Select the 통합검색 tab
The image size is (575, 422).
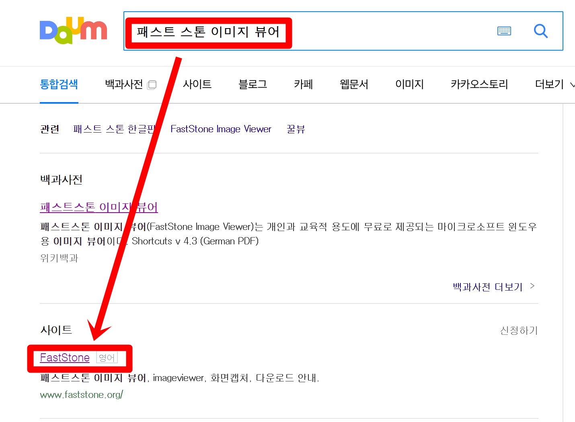59,84
